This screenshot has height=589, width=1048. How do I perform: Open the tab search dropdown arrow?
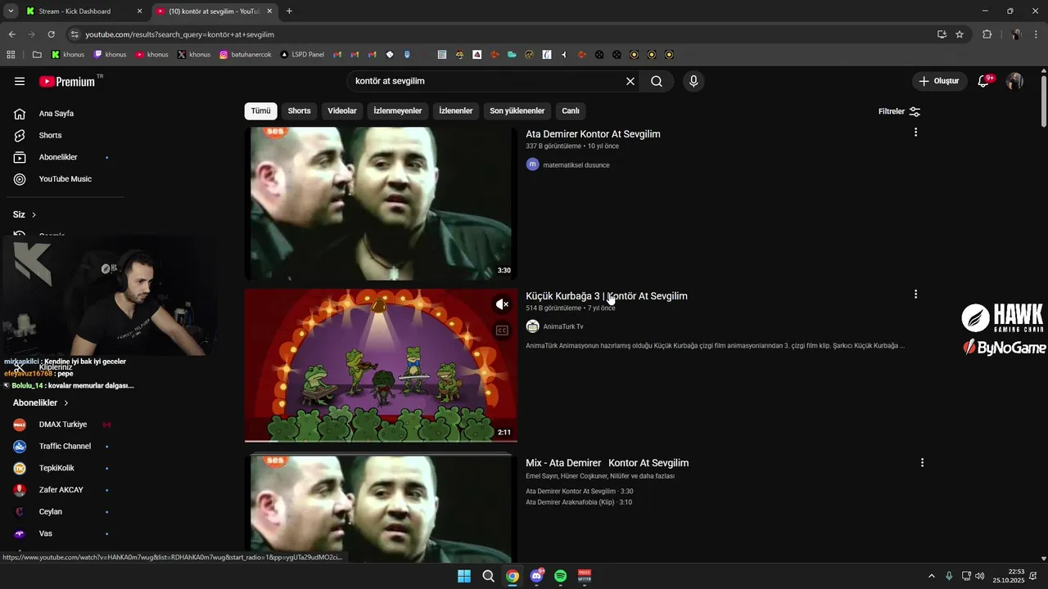pos(11,11)
